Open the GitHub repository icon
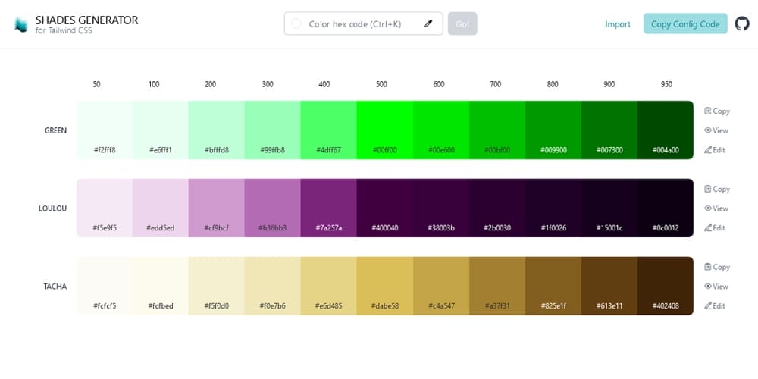 click(x=741, y=23)
